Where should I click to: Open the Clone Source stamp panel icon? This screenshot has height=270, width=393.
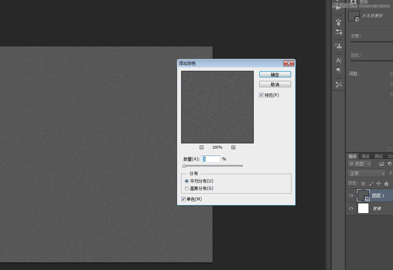tap(338, 46)
